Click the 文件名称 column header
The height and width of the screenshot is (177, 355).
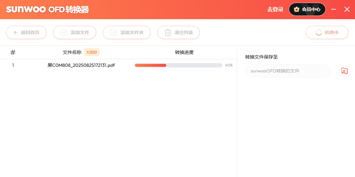72,52
